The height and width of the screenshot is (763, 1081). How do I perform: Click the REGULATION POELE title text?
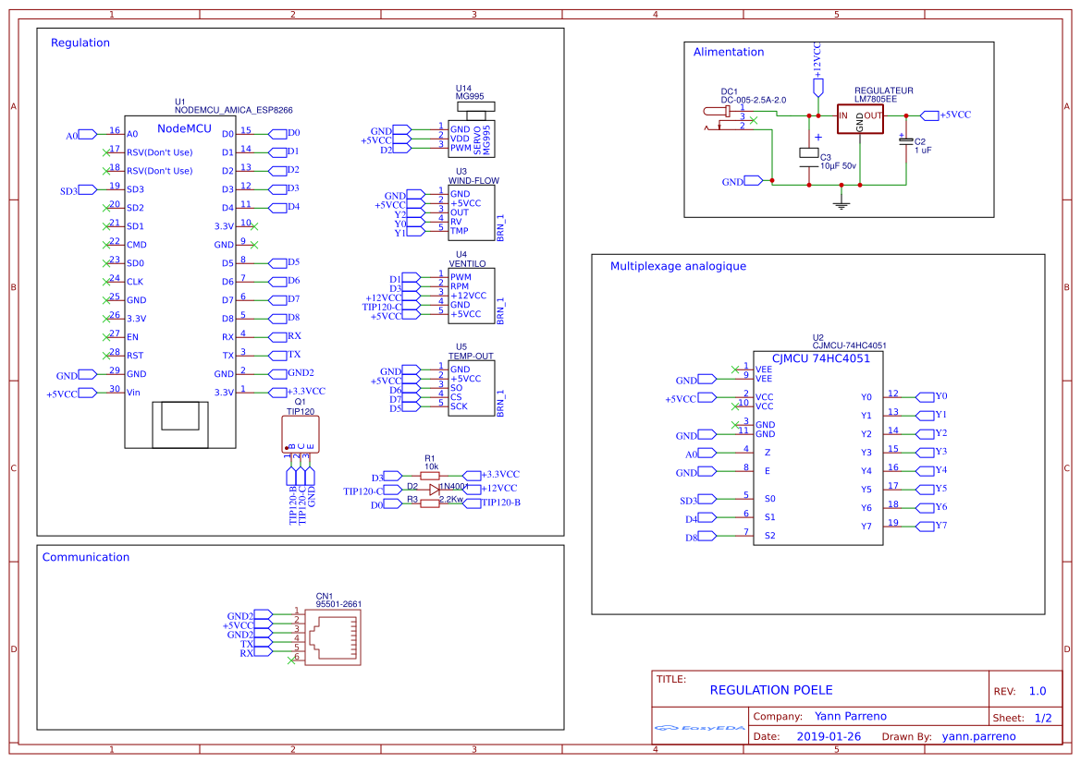771,690
